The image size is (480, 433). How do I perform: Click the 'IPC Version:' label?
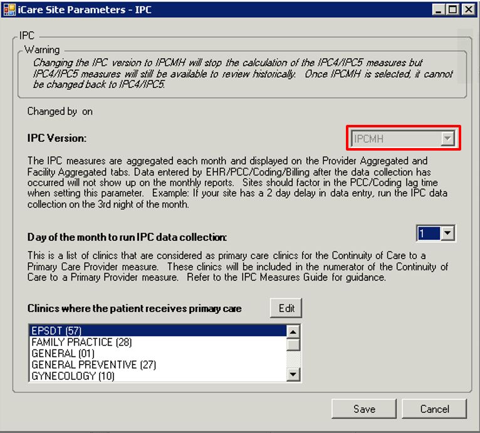point(57,138)
